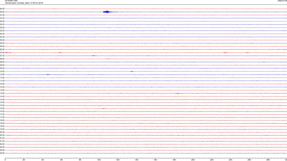The width and height of the screenshot is (287, 161).
Task: Select the 22:00 trace time label
Action: [x=2, y=144]
